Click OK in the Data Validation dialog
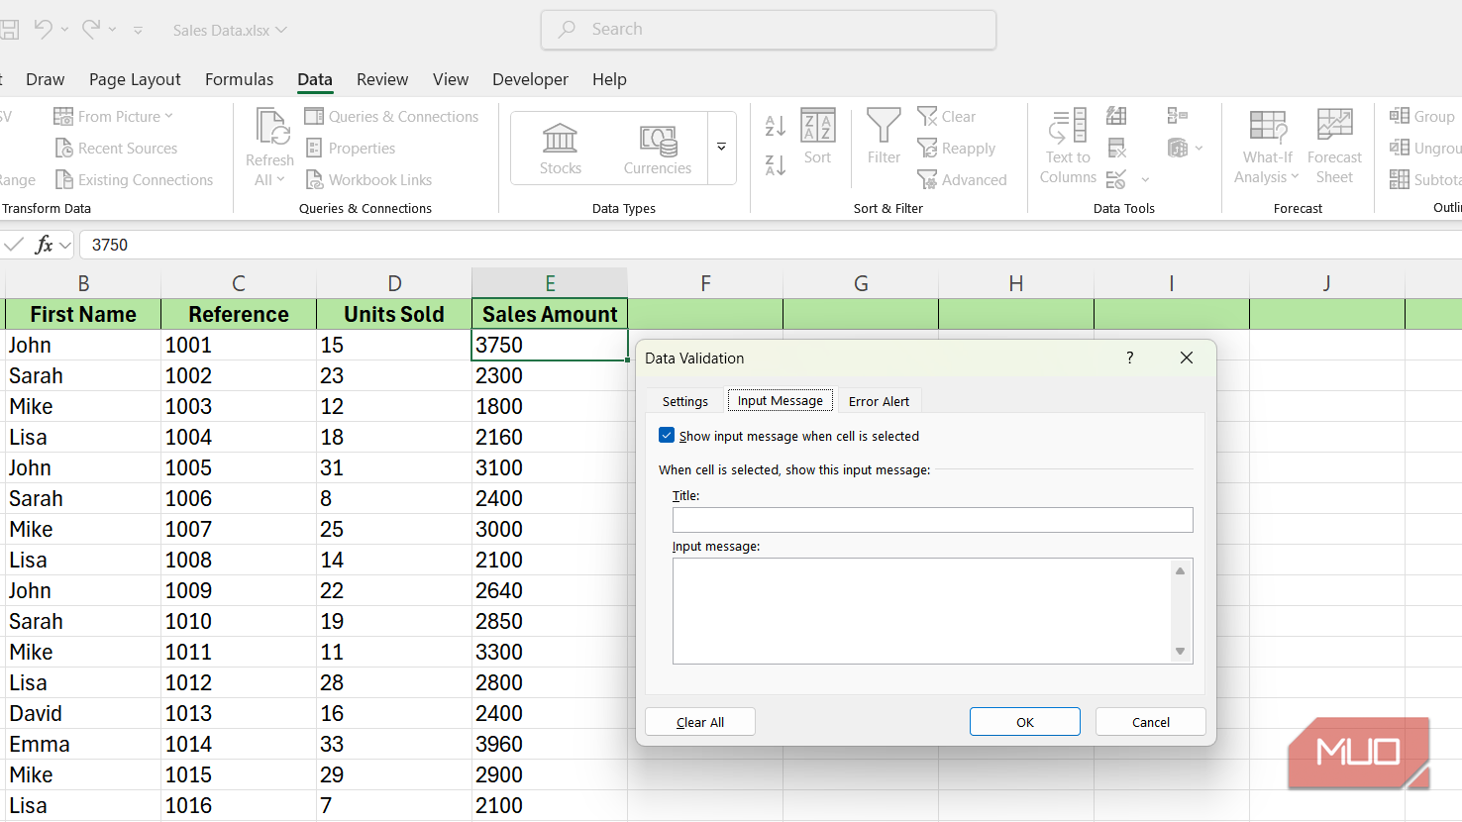Viewport: 1462px width, 822px height. coord(1025,722)
